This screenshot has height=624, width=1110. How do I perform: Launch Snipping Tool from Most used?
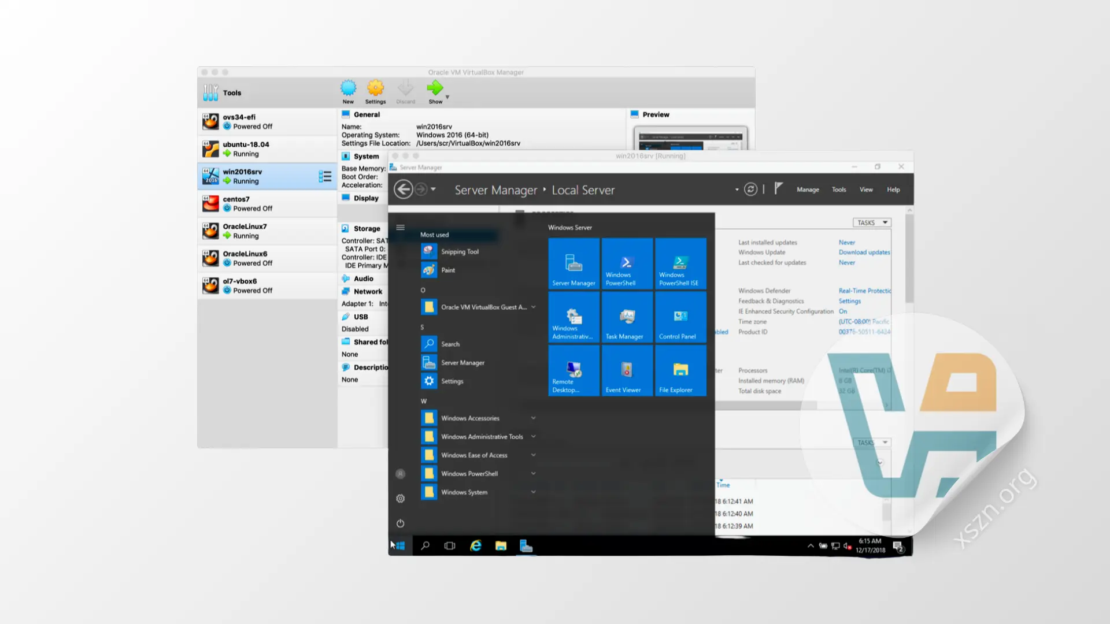(459, 251)
